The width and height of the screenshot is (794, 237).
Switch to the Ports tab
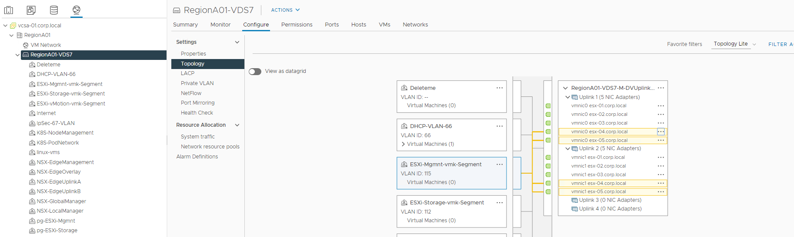[x=332, y=25]
